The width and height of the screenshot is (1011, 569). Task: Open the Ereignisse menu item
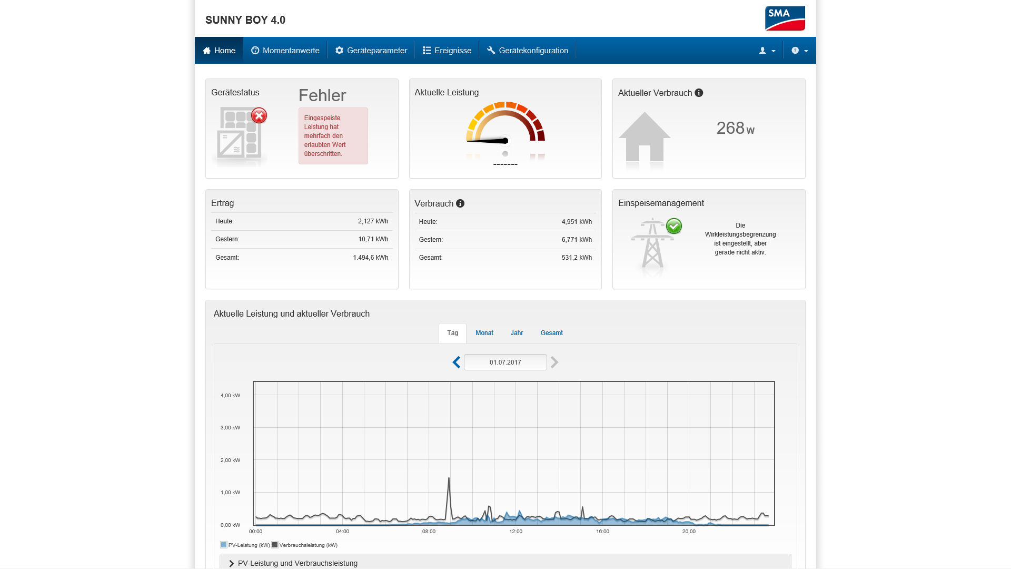coord(447,51)
